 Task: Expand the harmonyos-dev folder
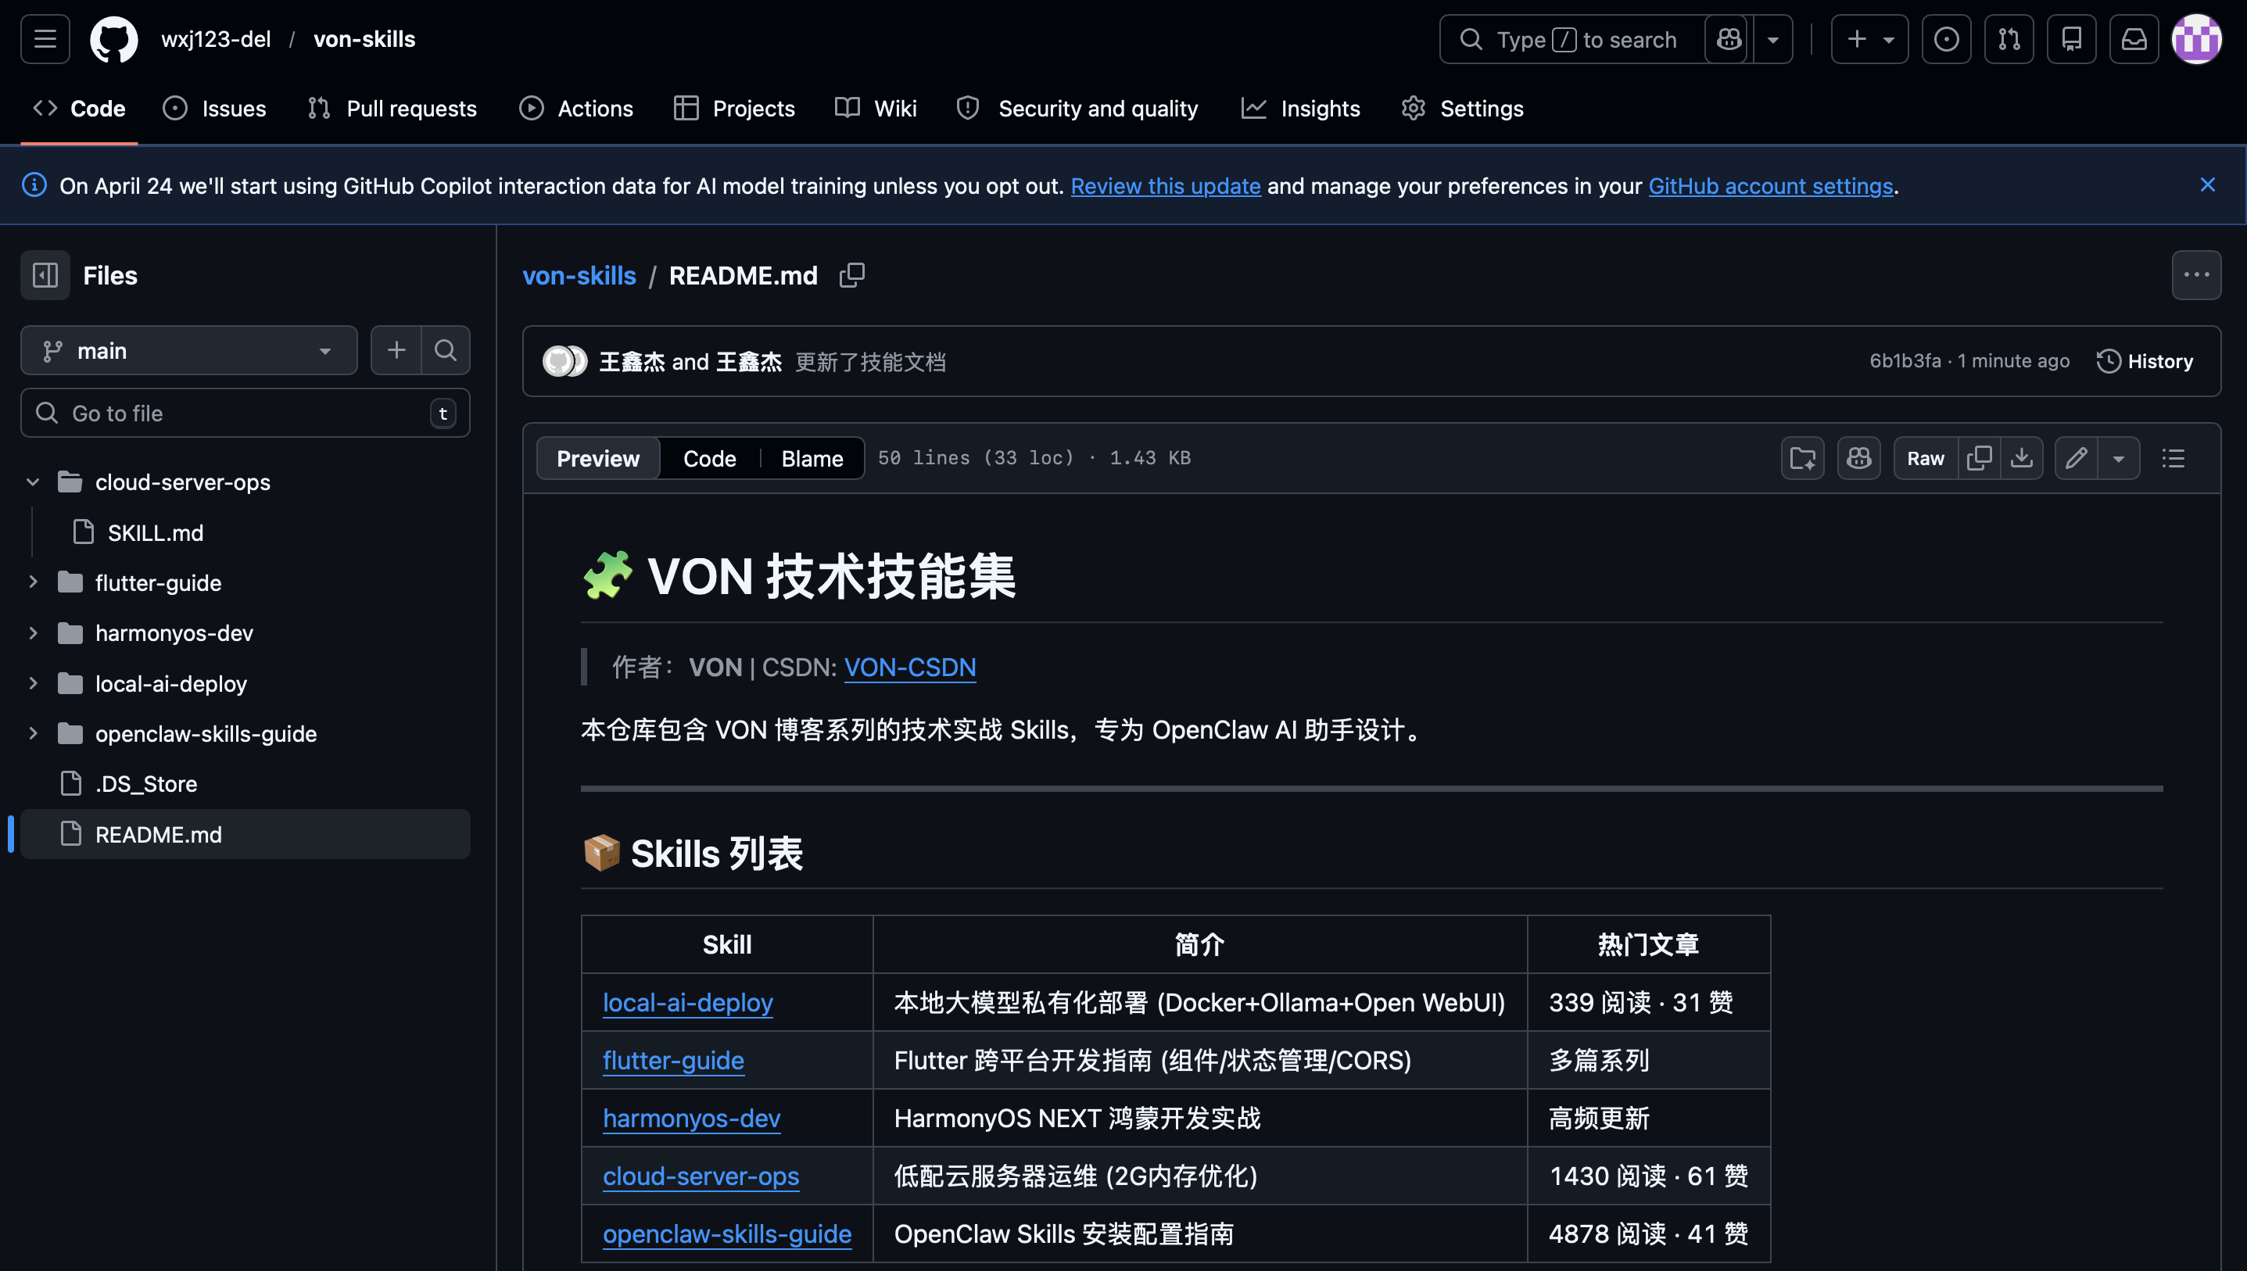[33, 633]
